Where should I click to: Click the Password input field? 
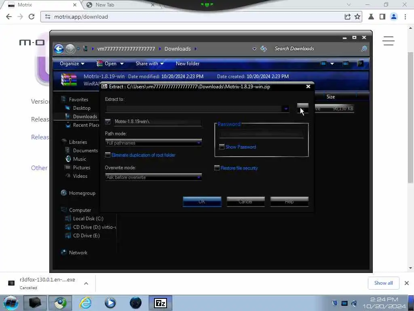pos(262,134)
